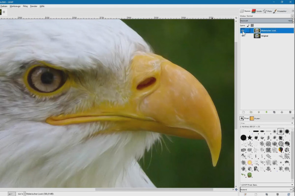
Task: Click the horizontal canvas scrollbar
Action: coord(154,190)
